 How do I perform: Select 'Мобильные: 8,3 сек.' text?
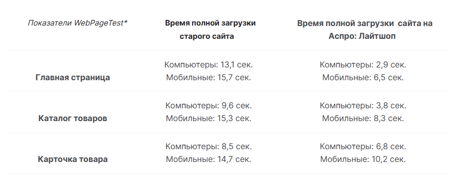click(363, 119)
